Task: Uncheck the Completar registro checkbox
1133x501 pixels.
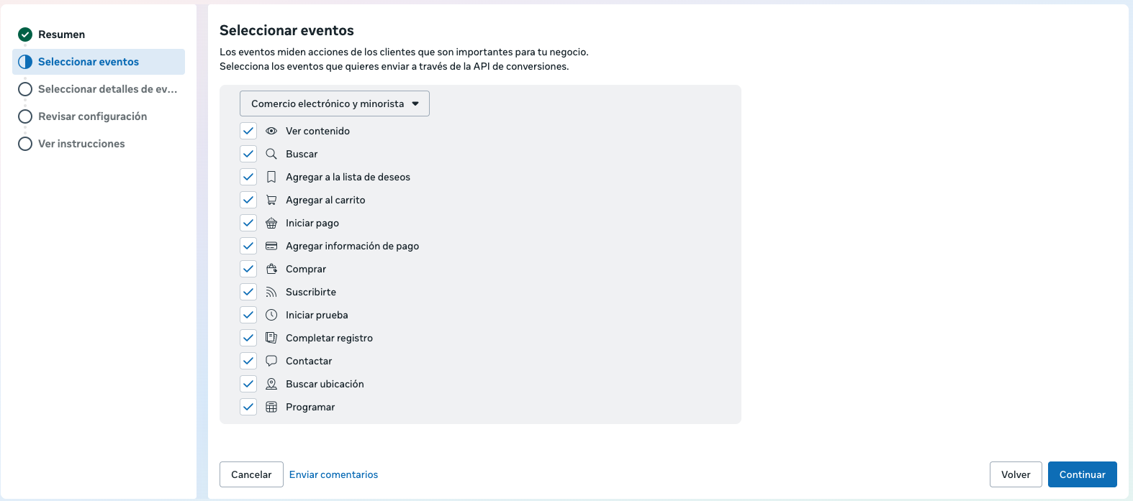Action: (x=248, y=338)
